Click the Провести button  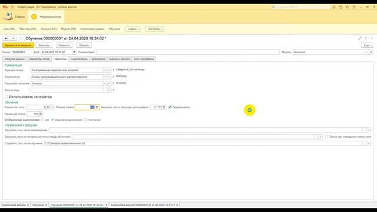pos(64,45)
